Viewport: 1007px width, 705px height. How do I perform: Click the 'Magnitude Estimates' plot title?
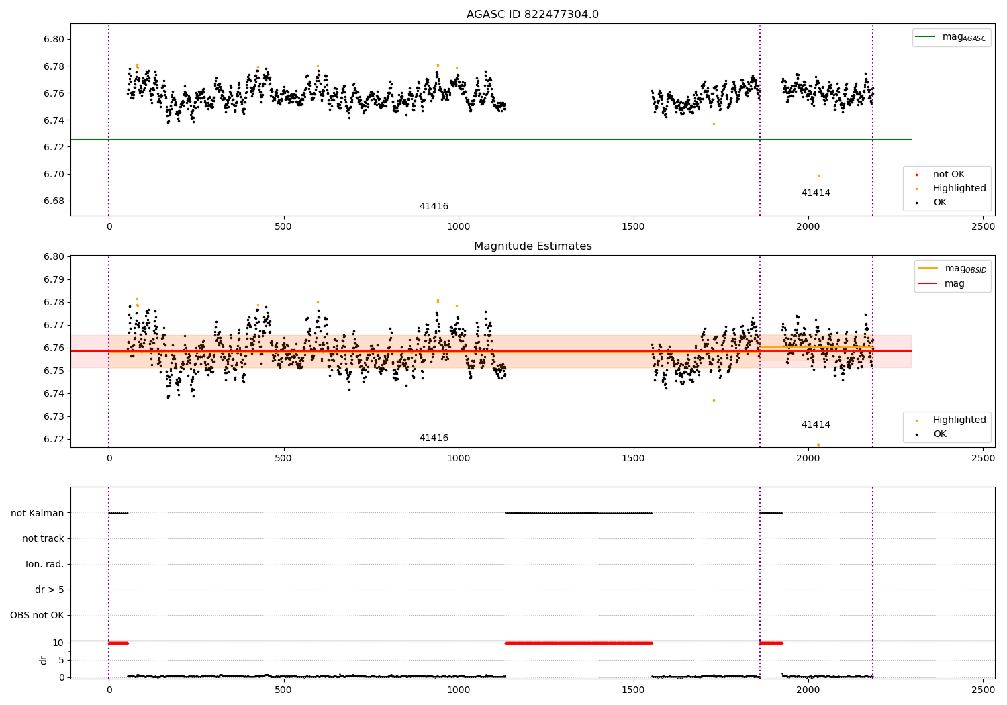click(x=533, y=246)
